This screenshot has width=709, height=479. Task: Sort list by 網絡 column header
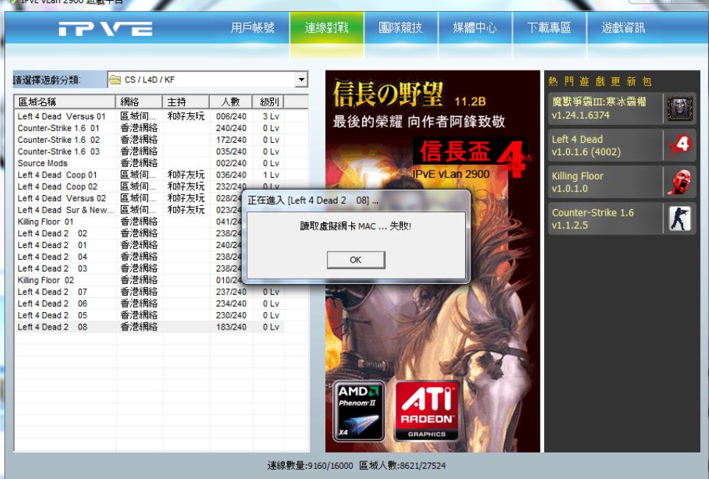139,102
